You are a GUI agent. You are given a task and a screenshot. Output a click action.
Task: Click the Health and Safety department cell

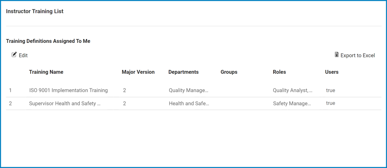[x=188, y=104]
